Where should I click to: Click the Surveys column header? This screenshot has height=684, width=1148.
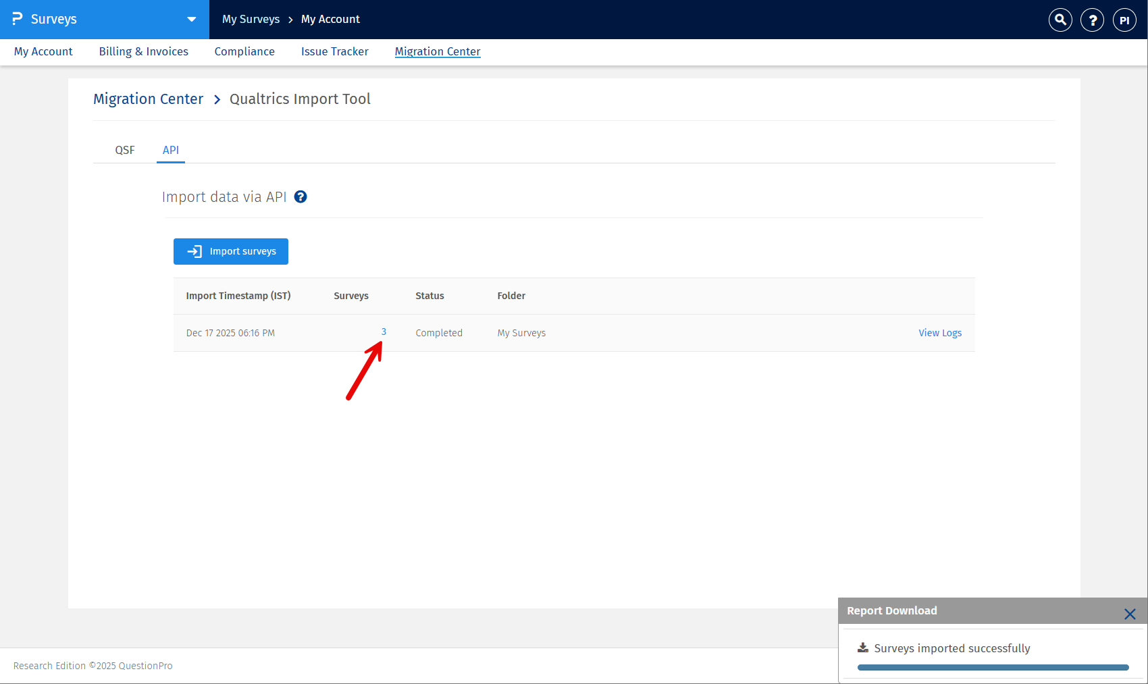(351, 296)
